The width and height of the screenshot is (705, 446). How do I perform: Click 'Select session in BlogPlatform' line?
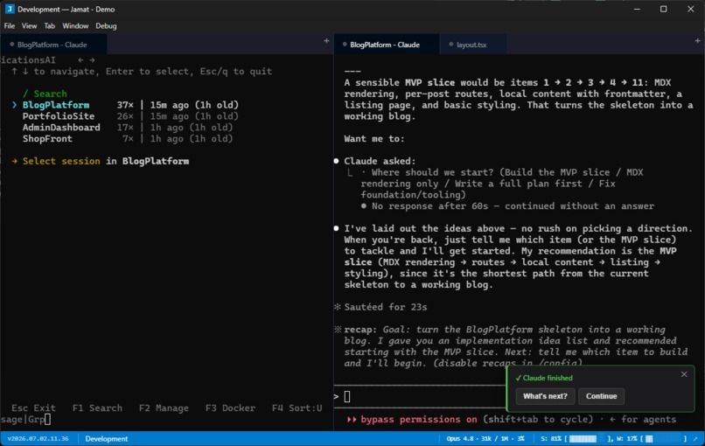101,161
